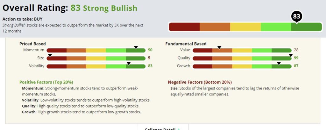Click the Quality score number 99
326x130 pixels.
click(x=296, y=58)
